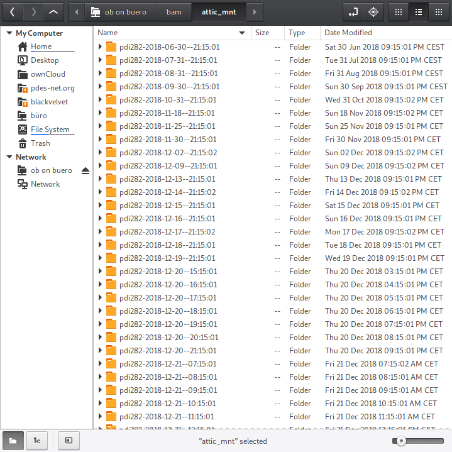Select folder icon of pdi282-2018-12-14--21:15:02
This screenshot has height=452, width=452.
[x=111, y=192]
